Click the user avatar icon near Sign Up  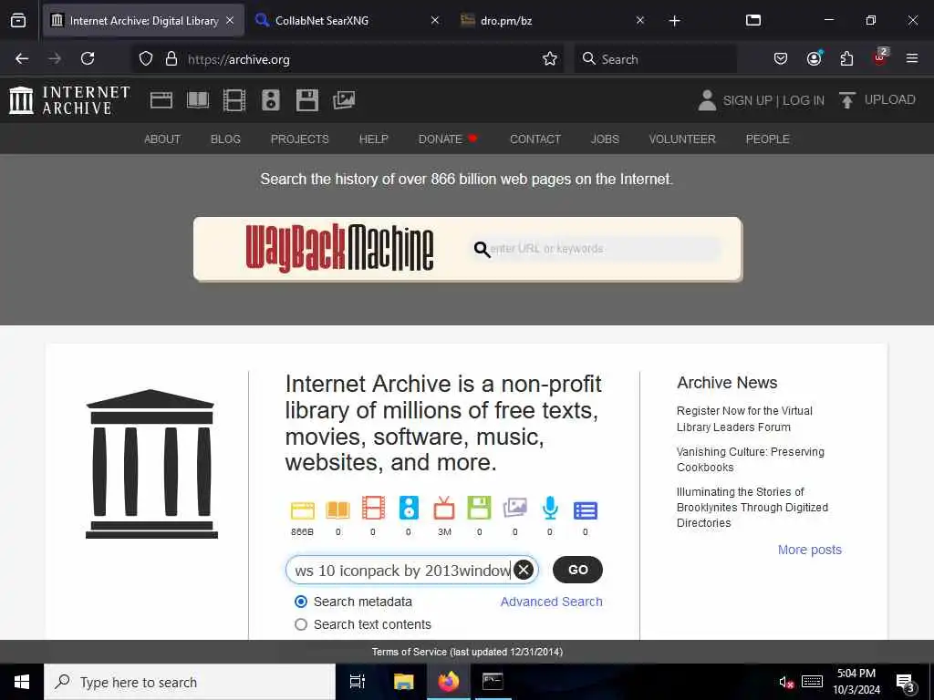click(707, 100)
